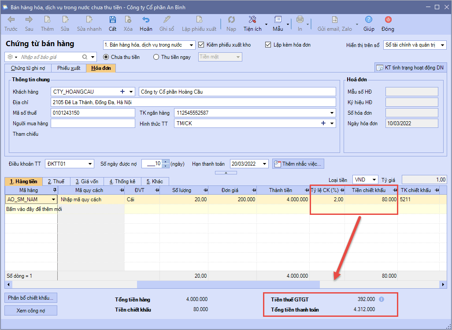Open the 4. Thống kê tab
The image size is (452, 330).
[x=122, y=181]
